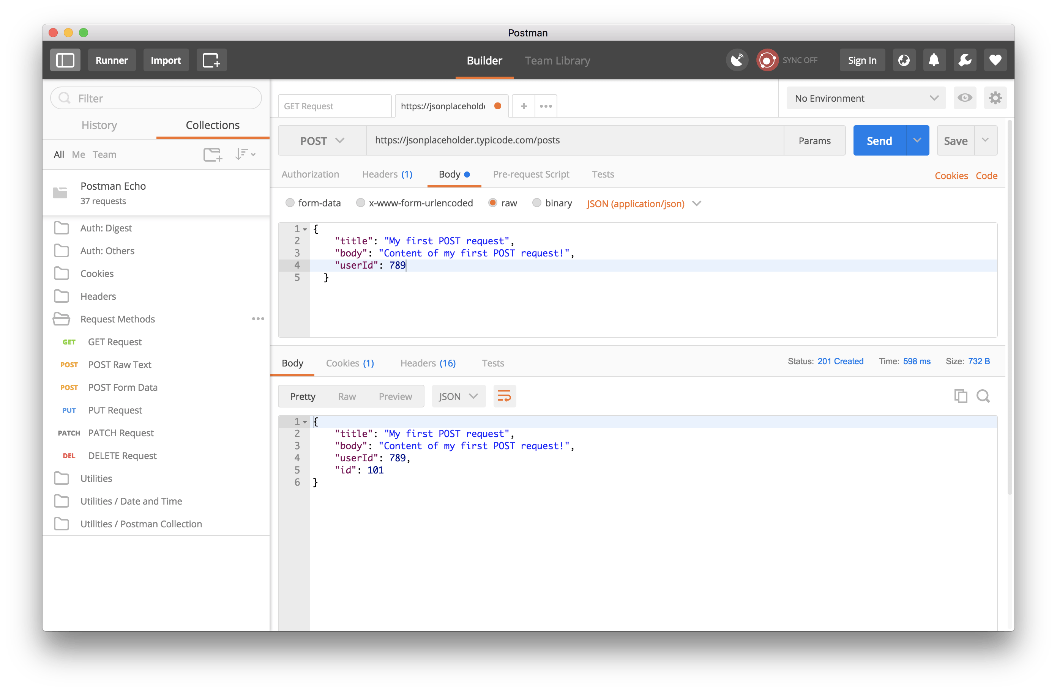Open settings wrench icon
1057x692 pixels.
965,60
